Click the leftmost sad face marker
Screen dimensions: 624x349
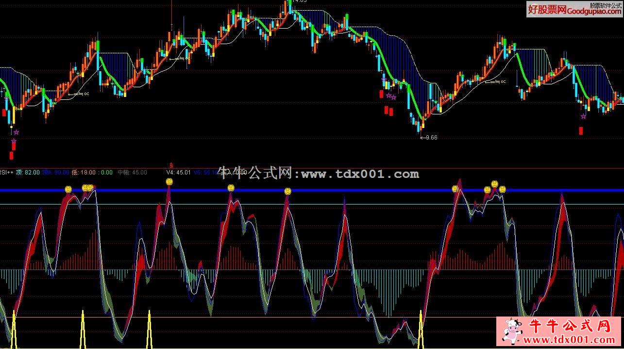point(68,189)
